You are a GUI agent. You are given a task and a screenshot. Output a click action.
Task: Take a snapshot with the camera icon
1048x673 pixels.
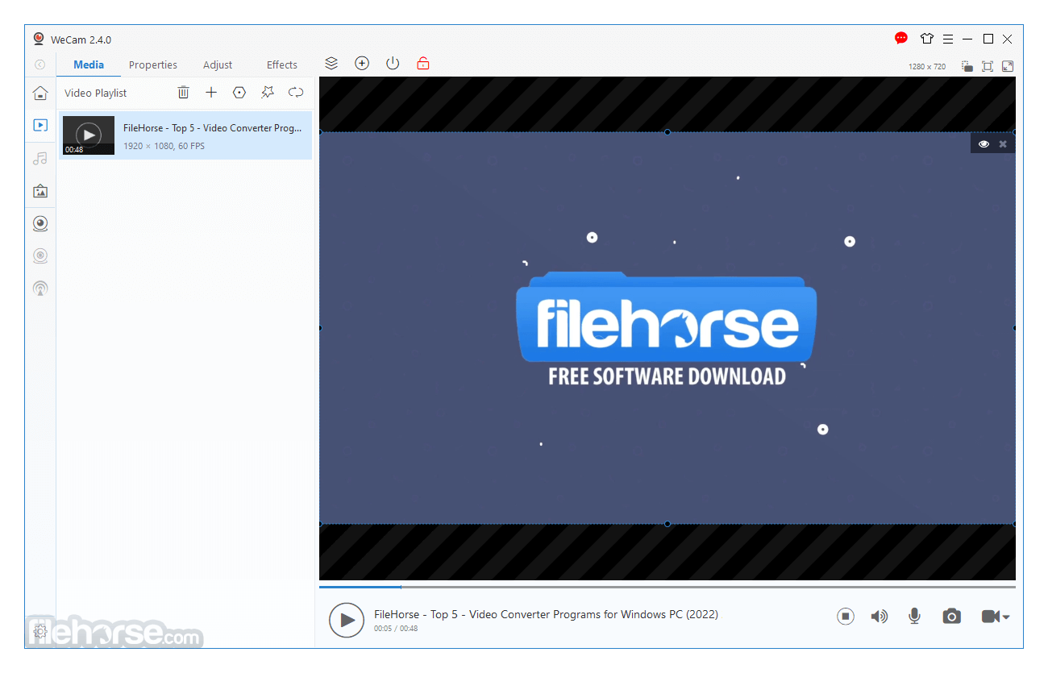pos(952,617)
